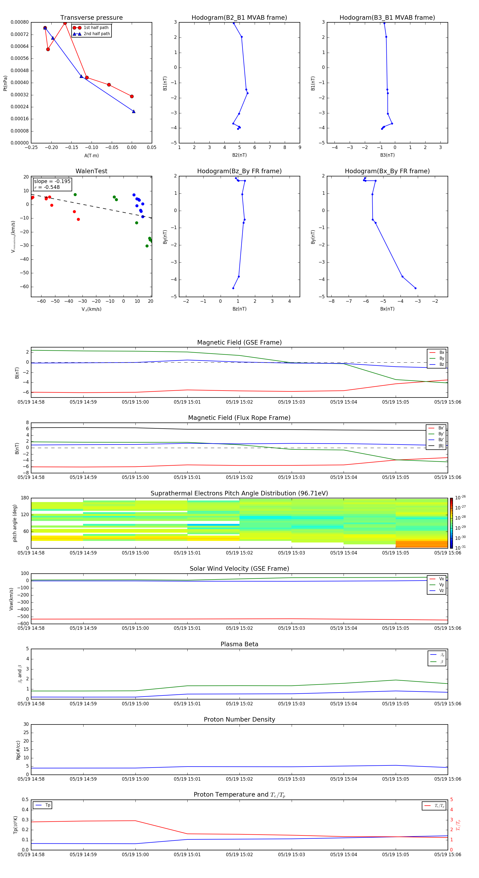Click the "Bx(nT)" x-axis label

coord(387,309)
